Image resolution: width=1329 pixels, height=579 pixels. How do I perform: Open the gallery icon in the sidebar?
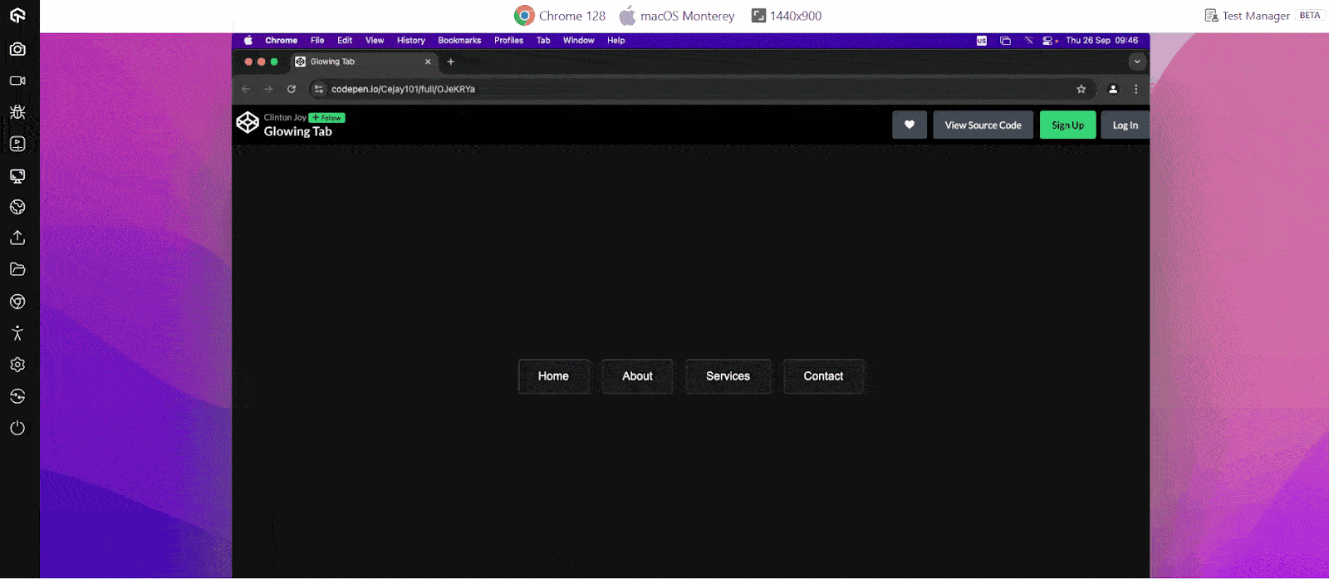(17, 144)
